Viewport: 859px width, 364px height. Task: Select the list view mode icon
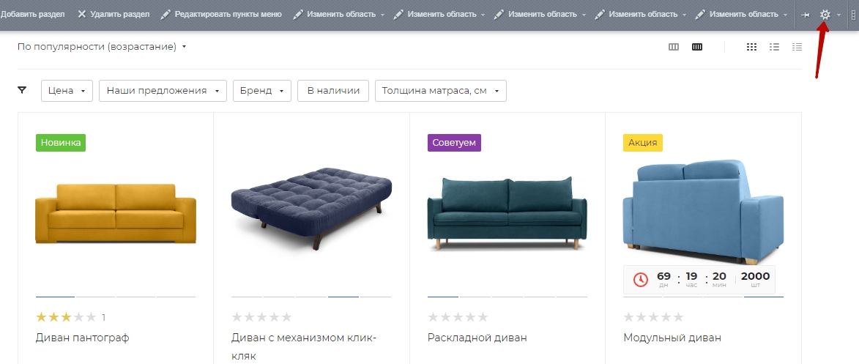click(774, 47)
